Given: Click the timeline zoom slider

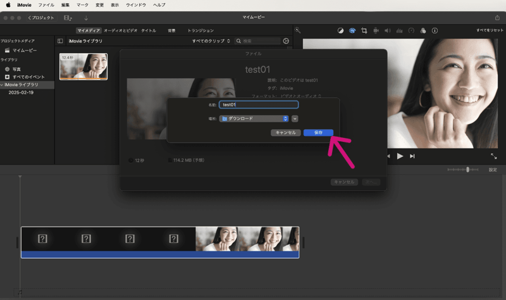Looking at the screenshot, I should tap(467, 170).
